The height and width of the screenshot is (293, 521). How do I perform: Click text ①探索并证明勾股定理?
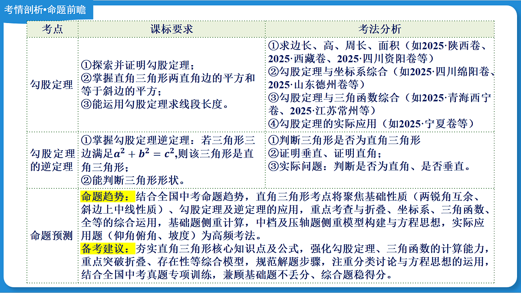click(138, 66)
